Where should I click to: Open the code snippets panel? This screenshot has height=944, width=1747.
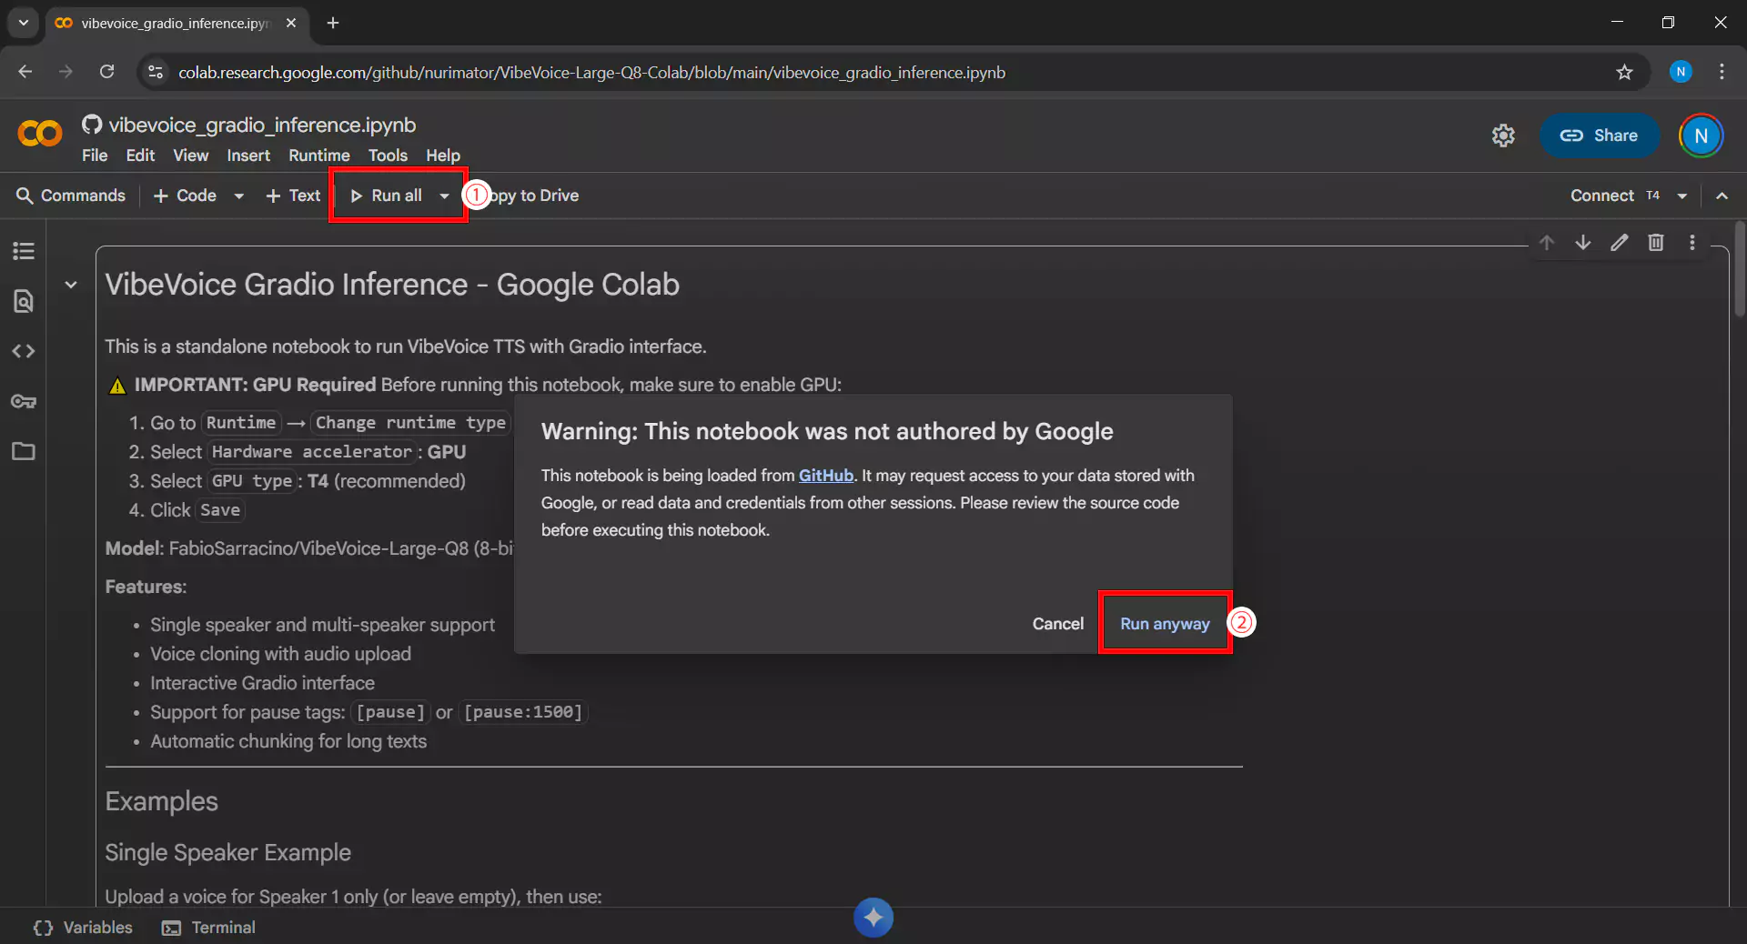(x=23, y=352)
